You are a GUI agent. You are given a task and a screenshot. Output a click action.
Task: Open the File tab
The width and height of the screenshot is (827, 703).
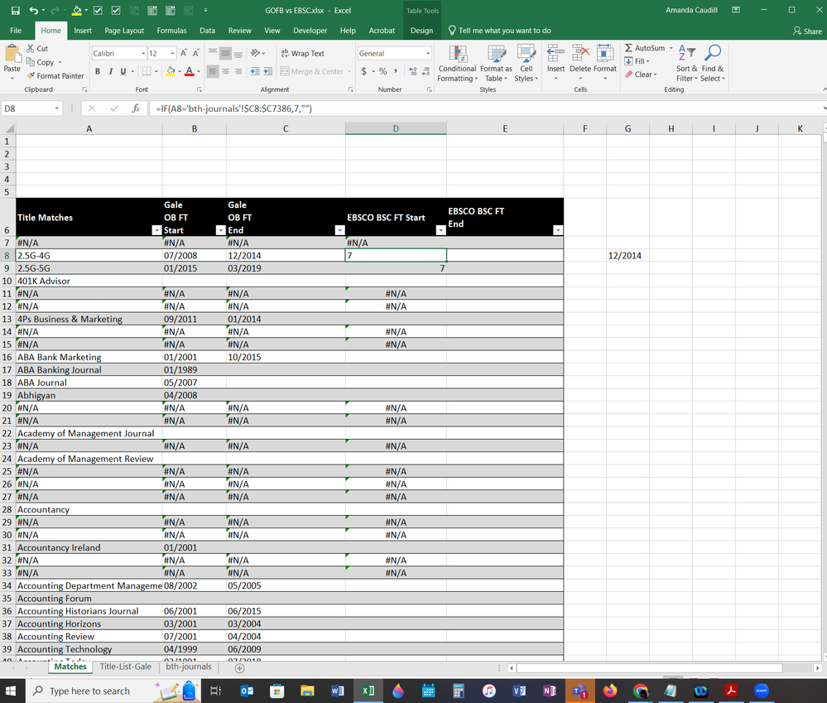(16, 30)
